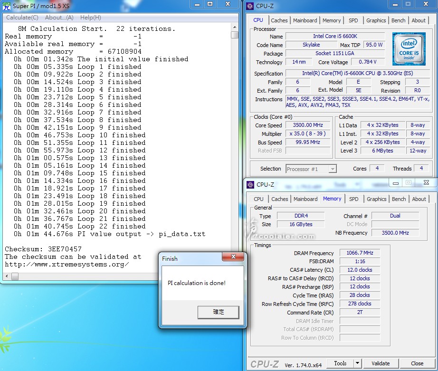Click the 'x 35.0 ( 8 - 39 )' multiplier value

click(308, 133)
